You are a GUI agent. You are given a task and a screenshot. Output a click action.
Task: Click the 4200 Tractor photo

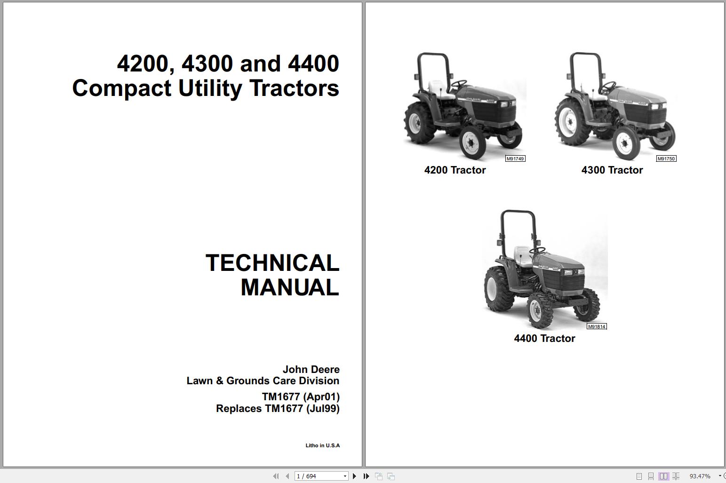464,106
